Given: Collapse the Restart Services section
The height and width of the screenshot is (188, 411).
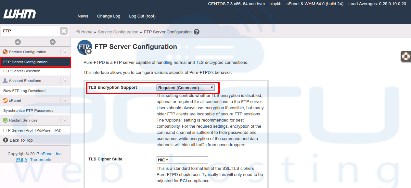Looking at the screenshot, I should click(x=65, y=120).
